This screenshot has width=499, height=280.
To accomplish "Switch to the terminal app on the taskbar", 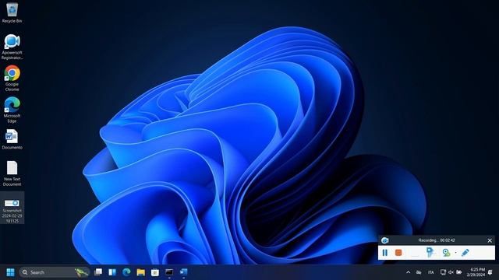I will pos(169,272).
